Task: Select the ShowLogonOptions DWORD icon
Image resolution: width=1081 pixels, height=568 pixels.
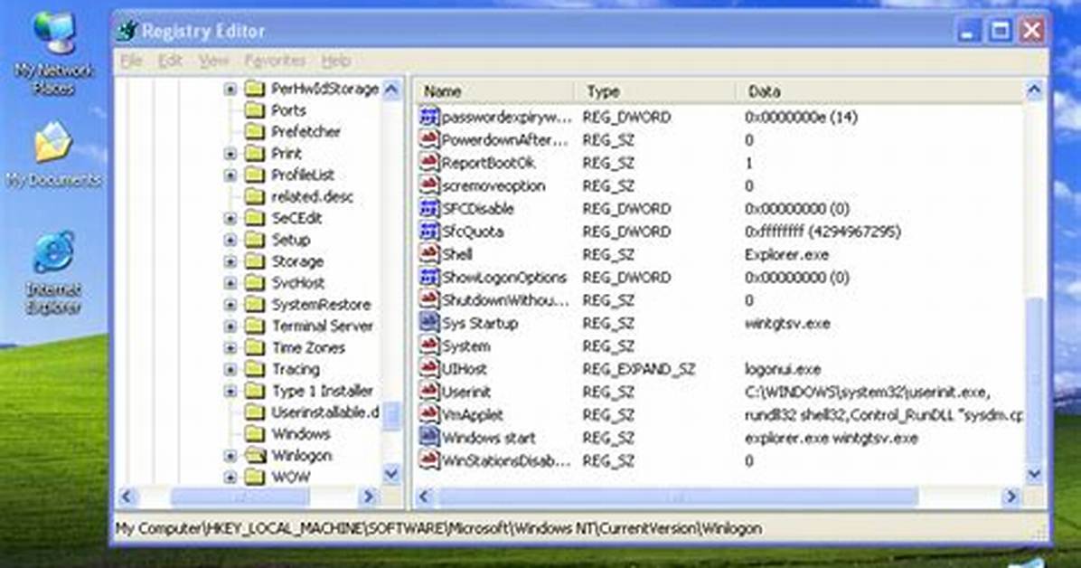Action: [428, 277]
